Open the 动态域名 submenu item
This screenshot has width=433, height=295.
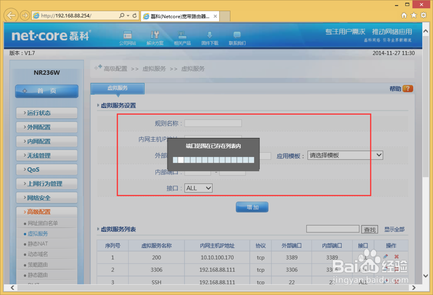38,254
